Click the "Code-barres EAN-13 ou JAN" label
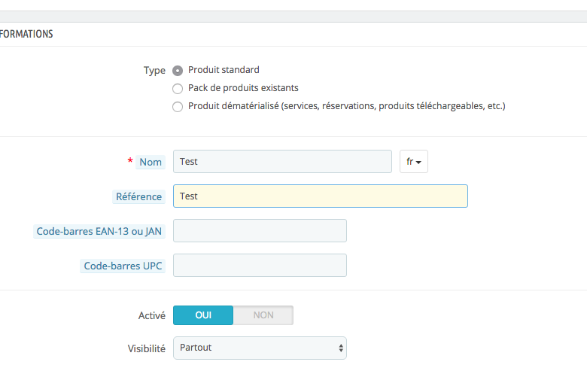This screenshot has height=374, width=587. (x=100, y=232)
